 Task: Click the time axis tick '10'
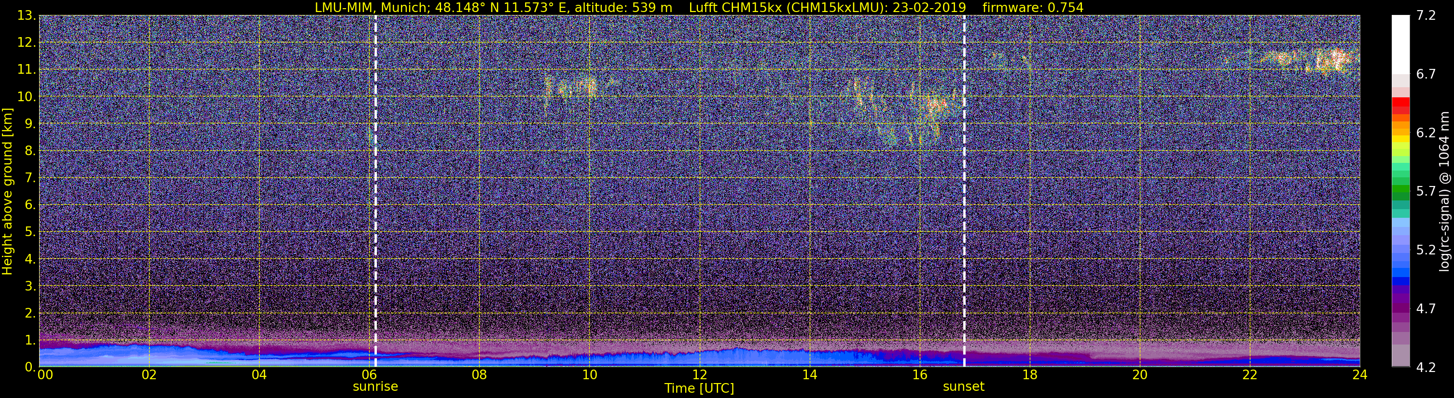click(589, 375)
